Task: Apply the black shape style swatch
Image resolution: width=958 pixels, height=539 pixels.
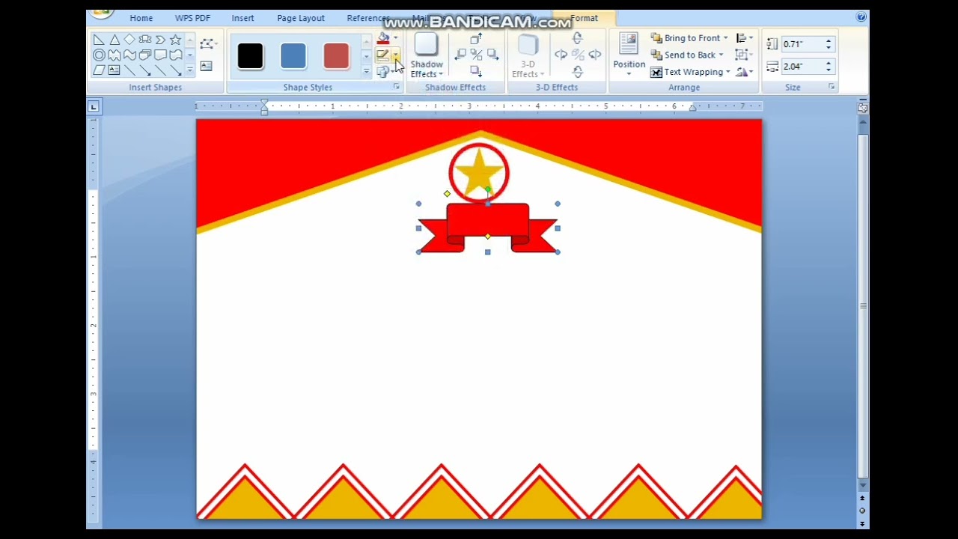Action: tap(250, 55)
